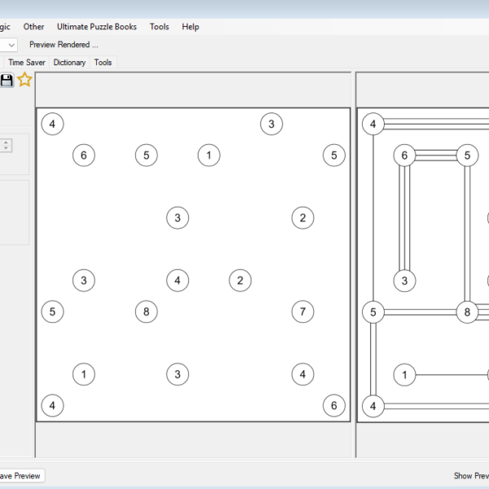Switch to the Time Saver tab
Viewport: 489px width, 489px height.
27,62
